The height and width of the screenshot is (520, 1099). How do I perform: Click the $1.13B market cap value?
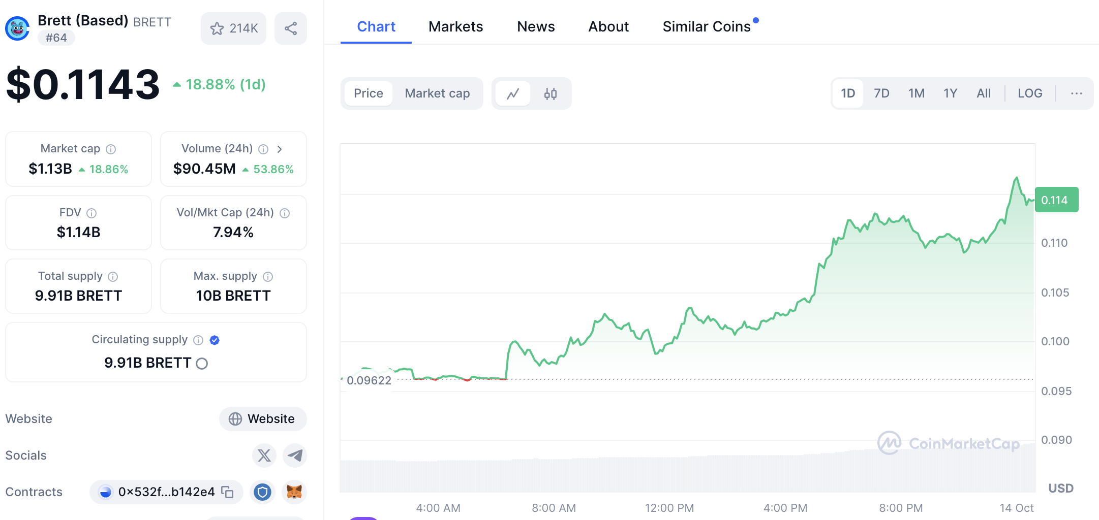[x=50, y=169]
